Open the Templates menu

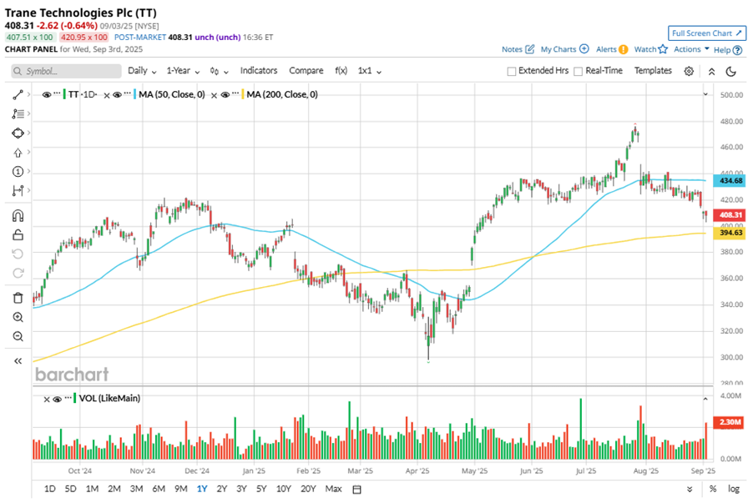point(653,71)
